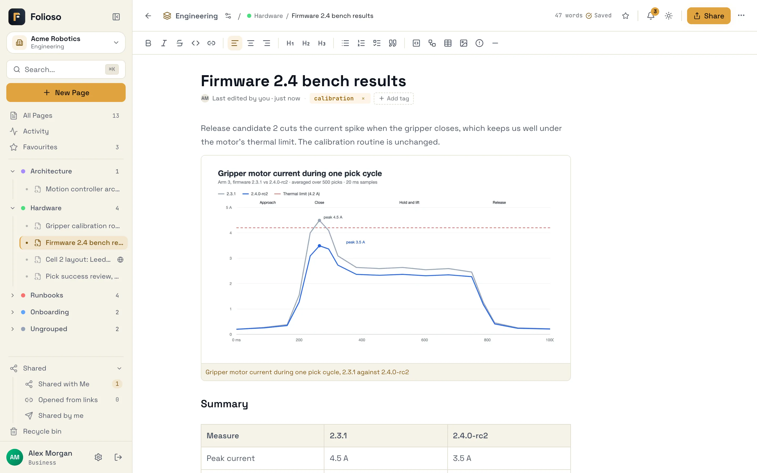Insert an image
Viewport: 757px width, 473px height.
(x=464, y=43)
